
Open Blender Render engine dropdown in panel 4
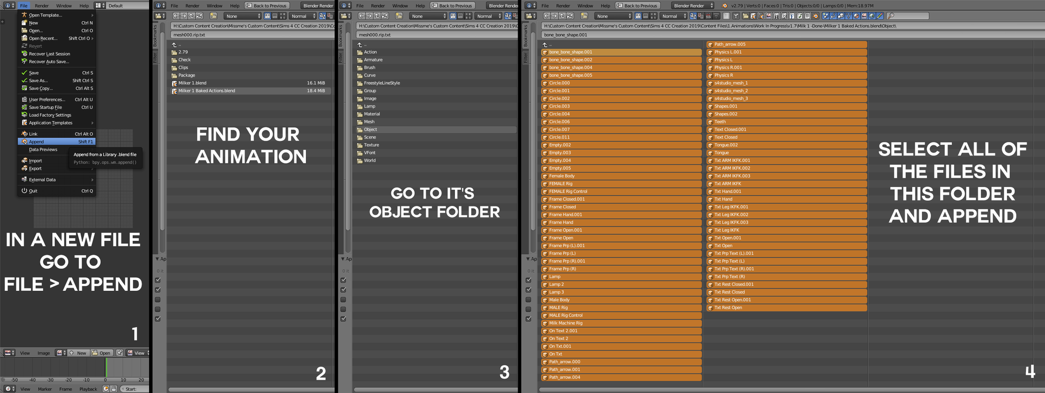coord(692,5)
